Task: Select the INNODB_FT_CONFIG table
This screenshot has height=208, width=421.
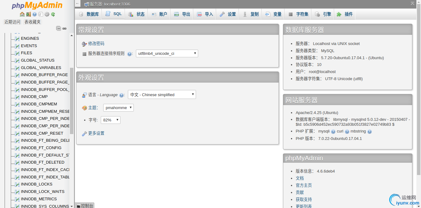Action: (x=41, y=148)
